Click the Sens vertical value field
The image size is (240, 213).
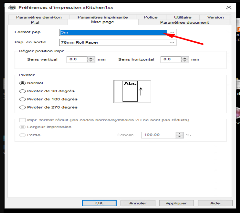(77, 59)
